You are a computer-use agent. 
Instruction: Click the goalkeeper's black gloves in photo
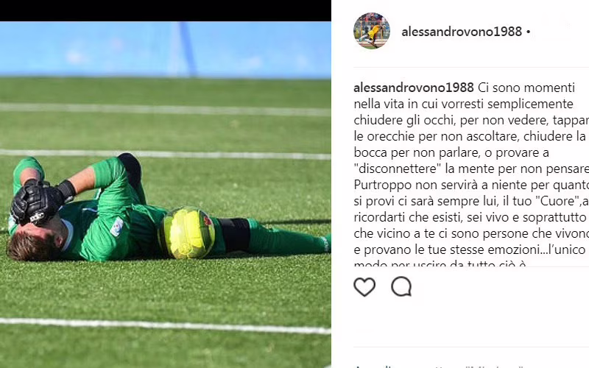40,201
